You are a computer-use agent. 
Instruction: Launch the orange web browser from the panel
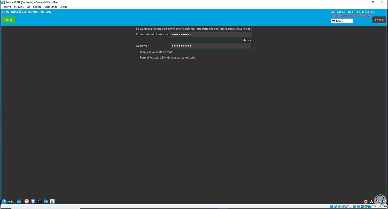pos(26,201)
